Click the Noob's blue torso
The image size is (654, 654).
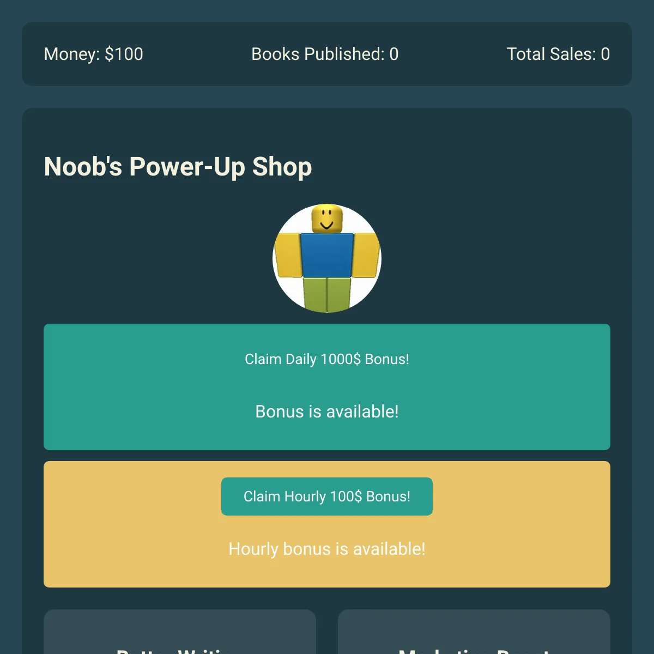click(327, 255)
